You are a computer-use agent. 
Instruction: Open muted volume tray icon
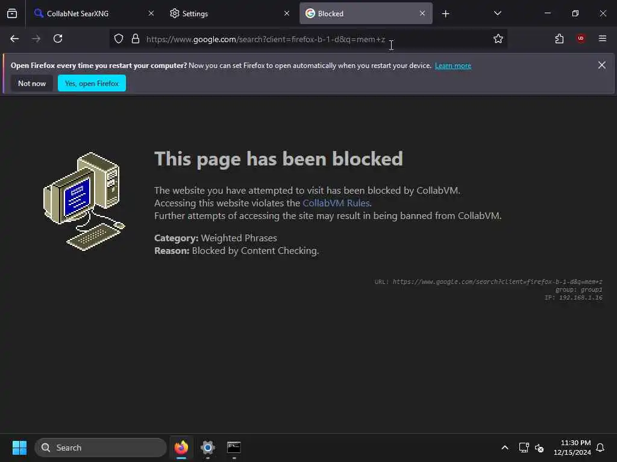click(539, 448)
